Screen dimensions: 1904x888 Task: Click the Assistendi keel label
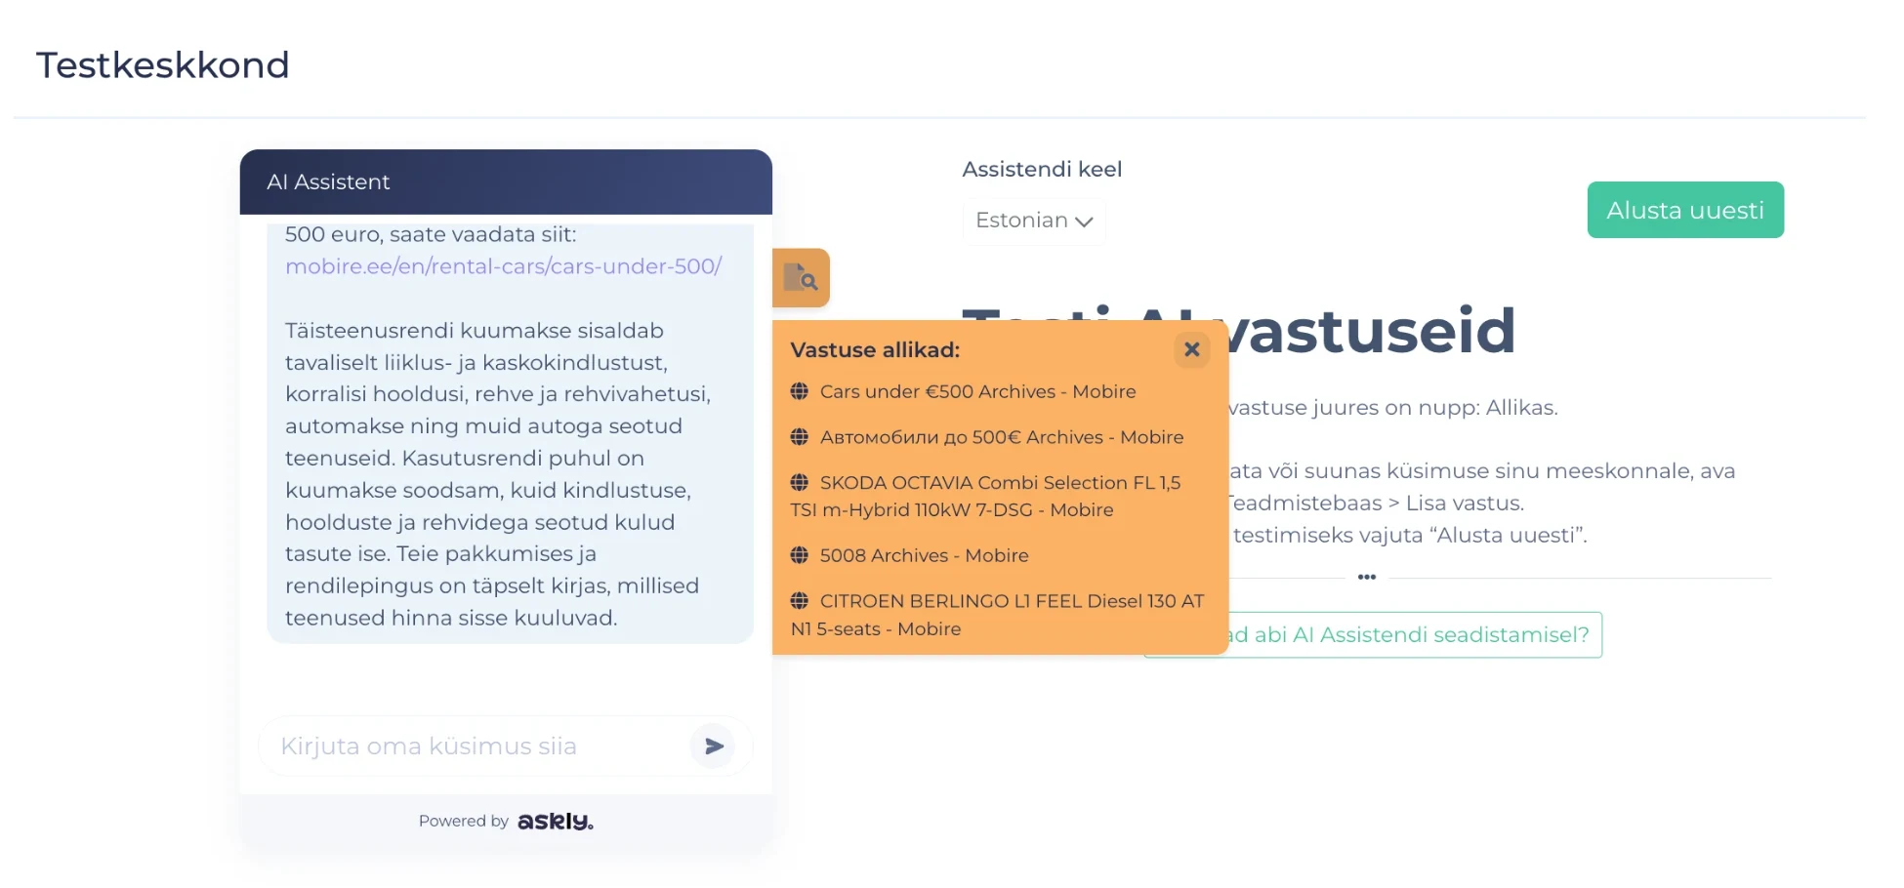pos(1042,169)
